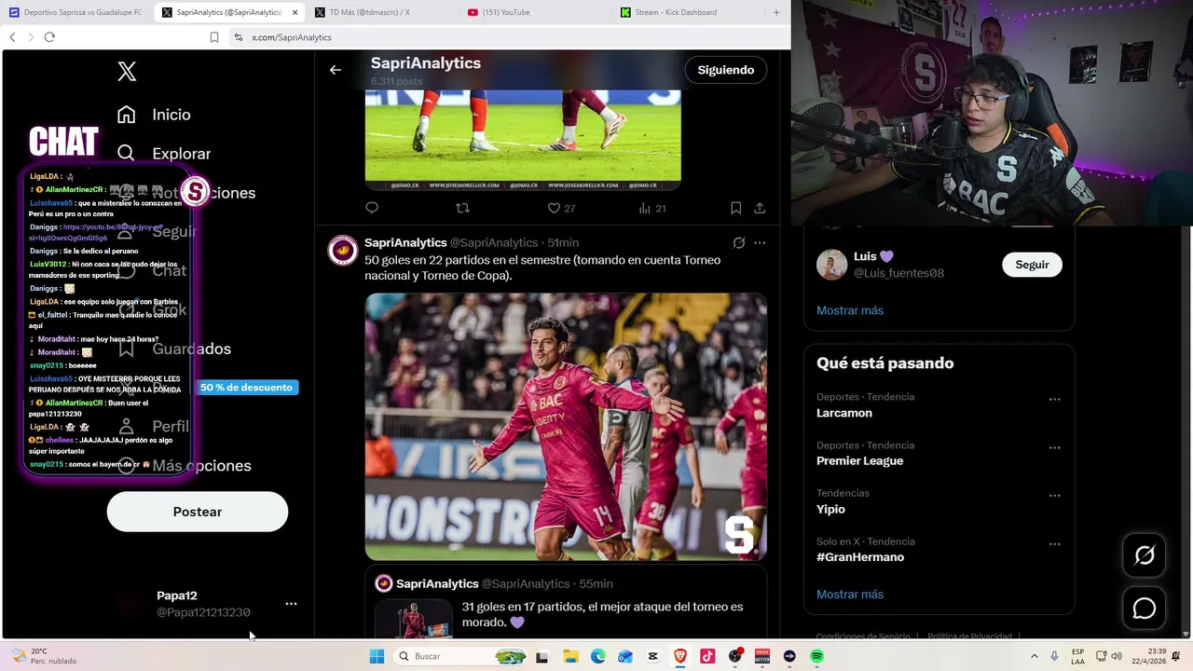Open Brave browser from the taskbar

click(x=679, y=656)
